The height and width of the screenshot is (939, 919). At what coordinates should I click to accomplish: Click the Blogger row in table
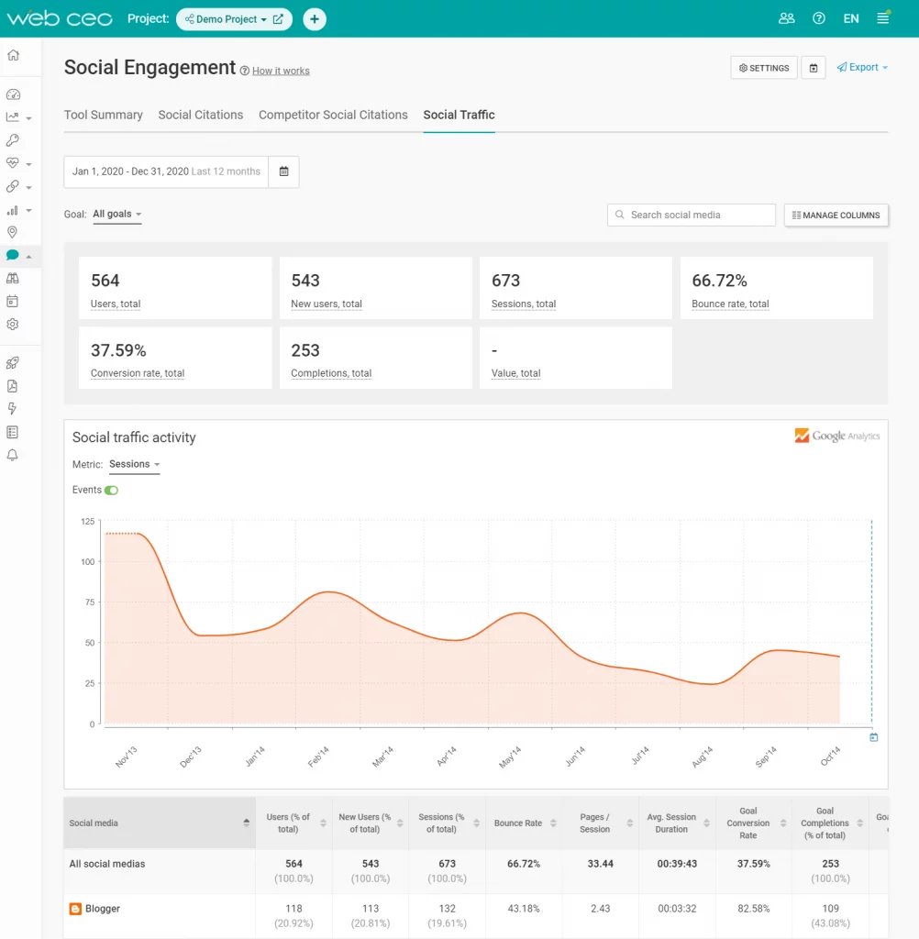click(x=476, y=916)
